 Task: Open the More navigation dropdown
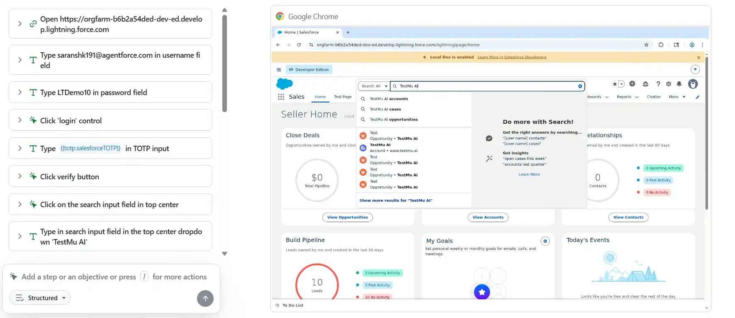[677, 97]
